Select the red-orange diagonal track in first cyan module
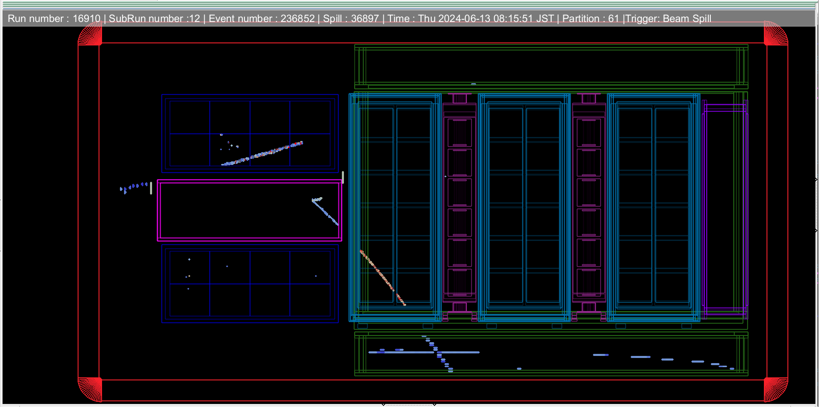 pyautogui.click(x=382, y=277)
